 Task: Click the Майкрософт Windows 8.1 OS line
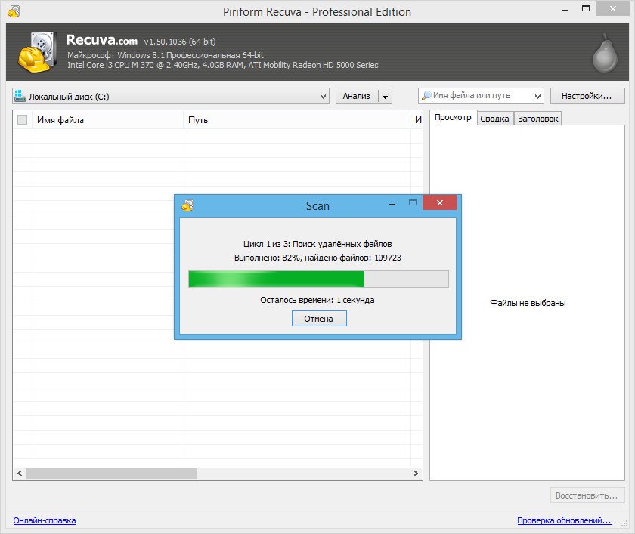pos(166,55)
